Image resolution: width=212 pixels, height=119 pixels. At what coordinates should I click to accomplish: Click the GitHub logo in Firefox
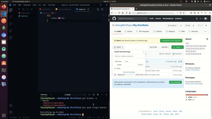tap(114, 19)
